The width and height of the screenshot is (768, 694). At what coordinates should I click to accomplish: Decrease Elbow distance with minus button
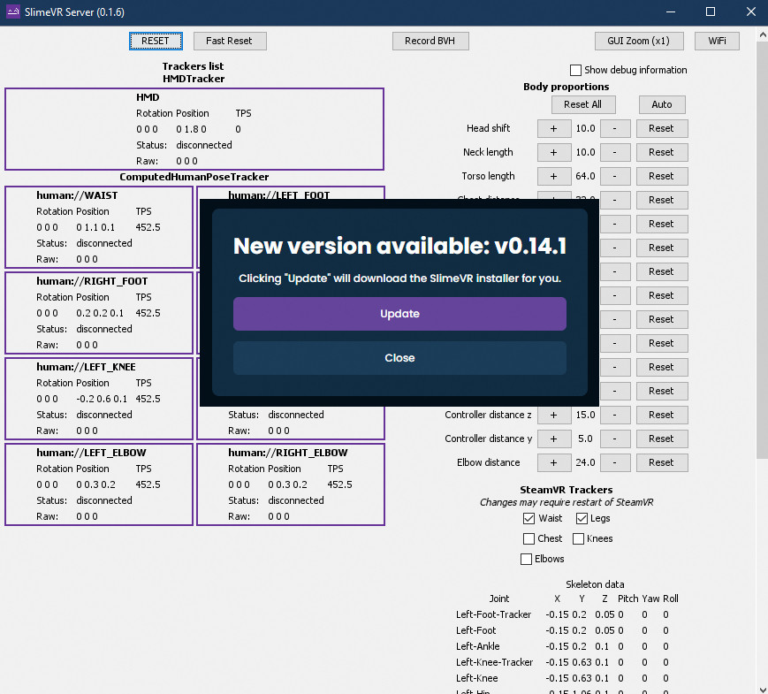pos(615,462)
